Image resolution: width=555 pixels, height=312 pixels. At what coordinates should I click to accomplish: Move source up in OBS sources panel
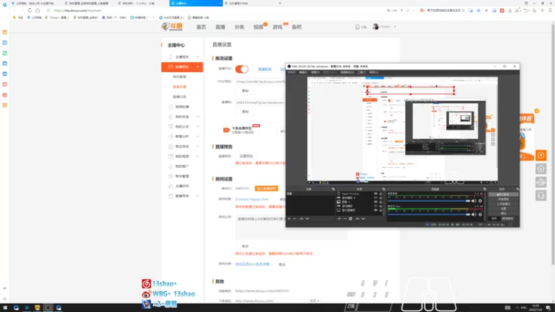pos(357,218)
